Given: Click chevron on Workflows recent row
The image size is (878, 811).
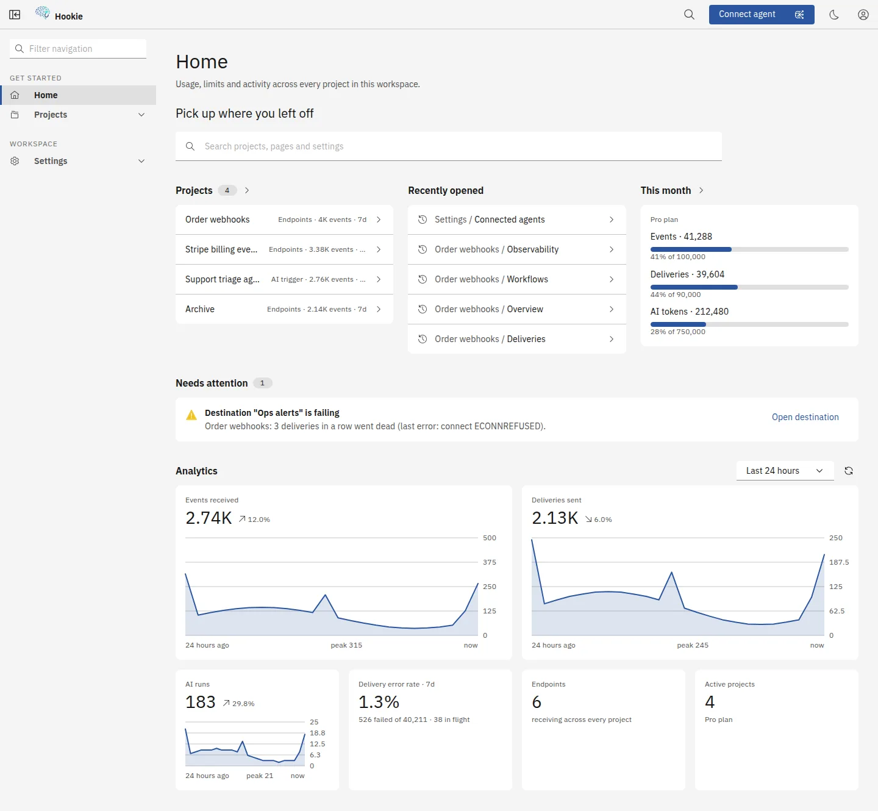Looking at the screenshot, I should (x=612, y=279).
